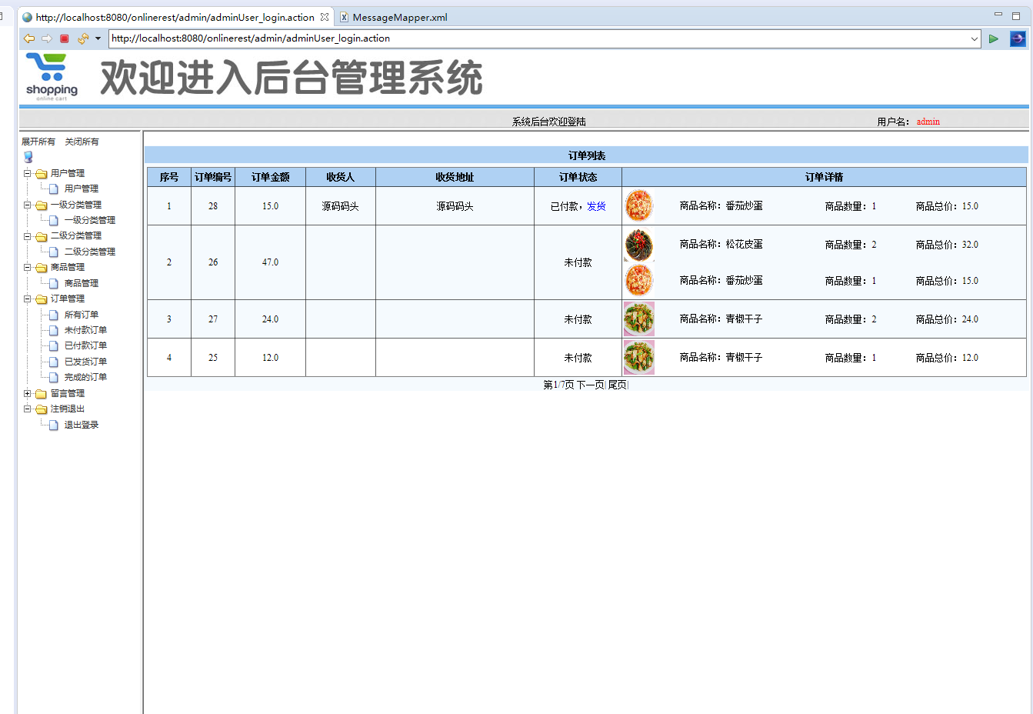This screenshot has width=1033, height=714.
Task: Click 发货 to ship order 28
Action: pyautogui.click(x=596, y=205)
